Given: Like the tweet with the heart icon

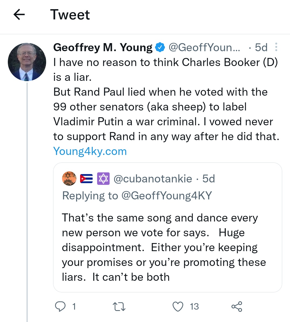Looking at the screenshot, I should pos(178,307).
